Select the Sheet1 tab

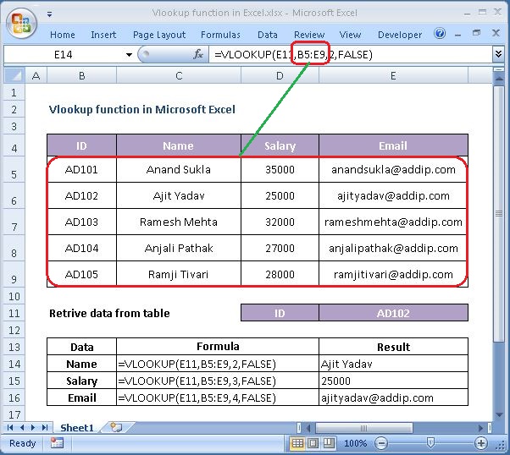77,428
